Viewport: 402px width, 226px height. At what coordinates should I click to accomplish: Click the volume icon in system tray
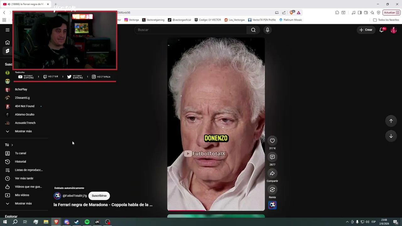coord(367,222)
